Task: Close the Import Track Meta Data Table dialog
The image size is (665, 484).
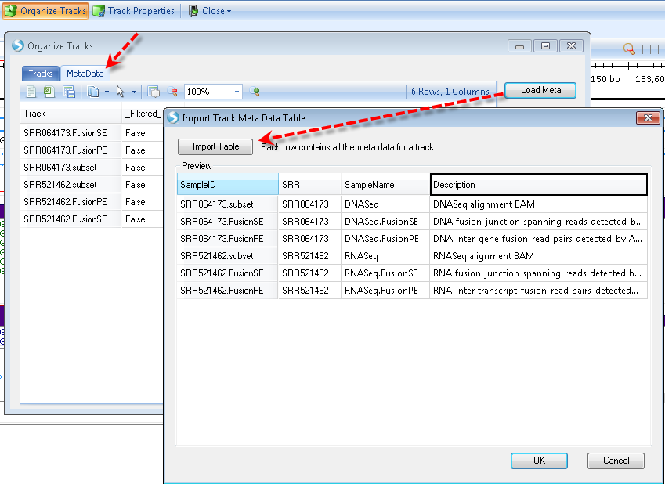Action: tap(648, 118)
